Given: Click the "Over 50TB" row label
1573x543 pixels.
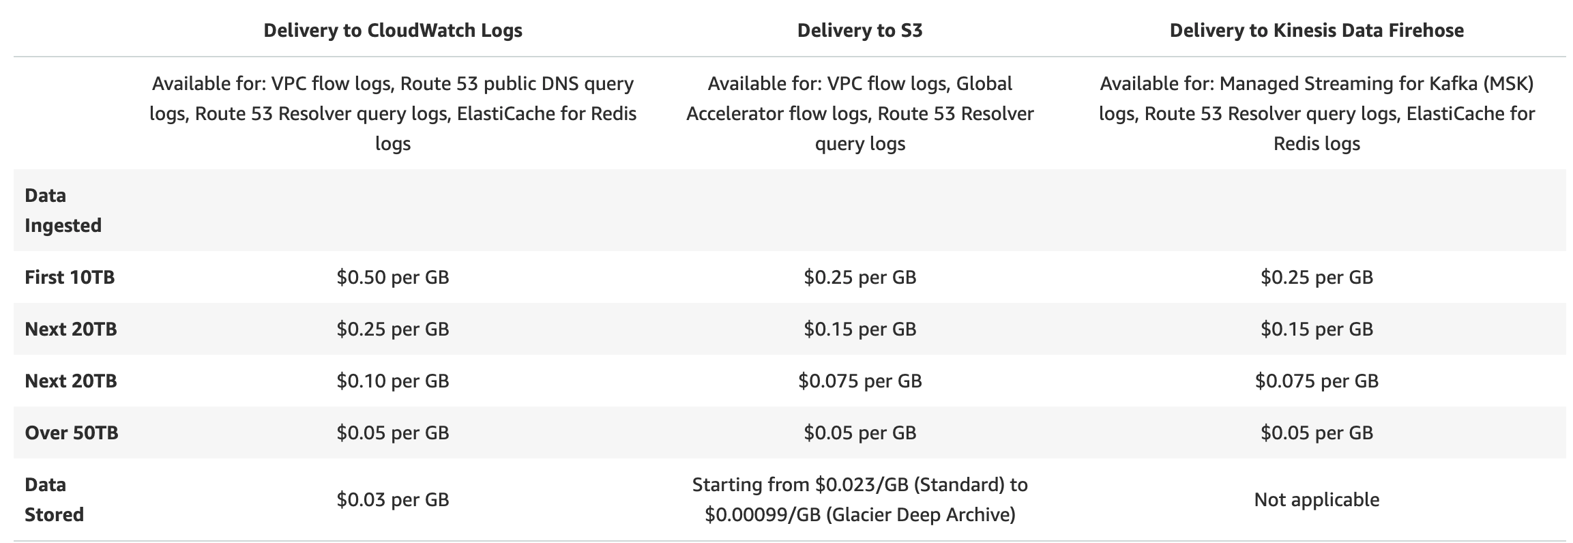Looking at the screenshot, I should click(72, 433).
